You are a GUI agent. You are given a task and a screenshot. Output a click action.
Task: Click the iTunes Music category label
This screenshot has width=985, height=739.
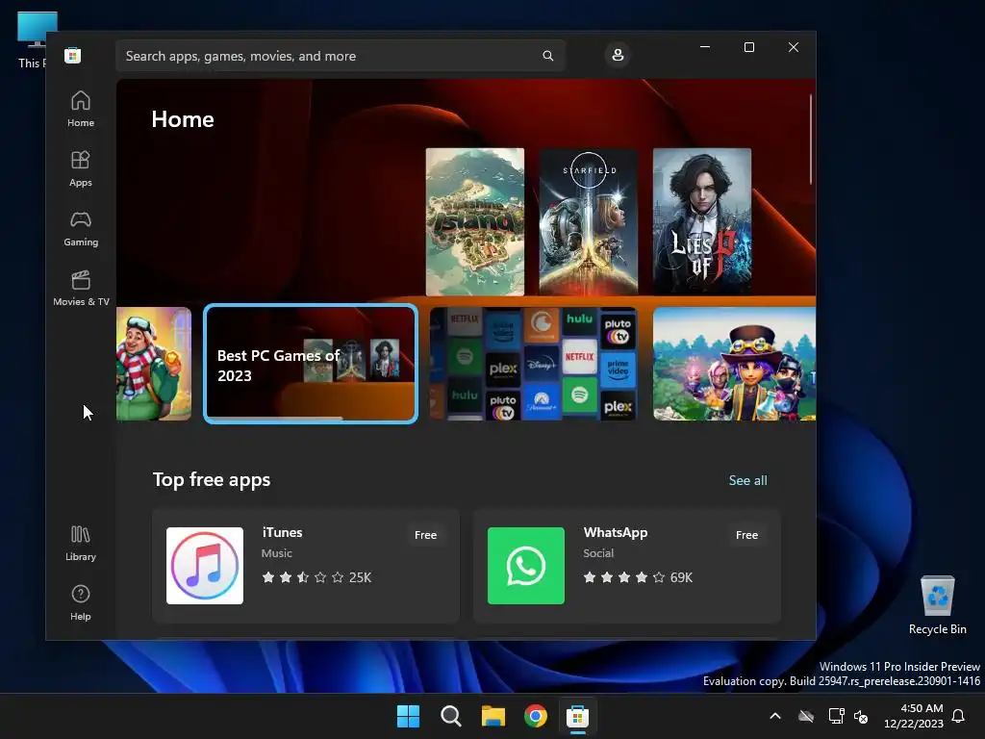click(x=276, y=553)
